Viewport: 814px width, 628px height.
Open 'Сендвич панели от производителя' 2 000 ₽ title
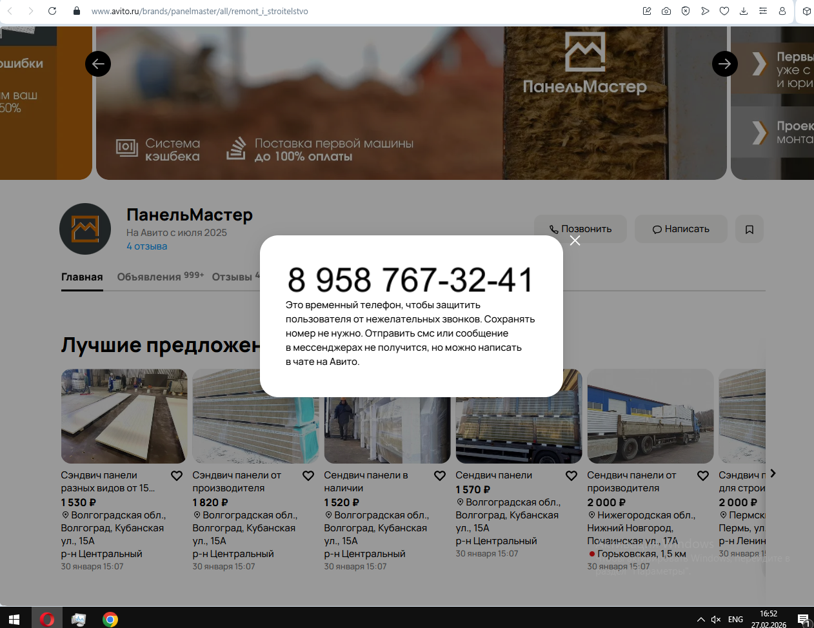pyautogui.click(x=631, y=482)
